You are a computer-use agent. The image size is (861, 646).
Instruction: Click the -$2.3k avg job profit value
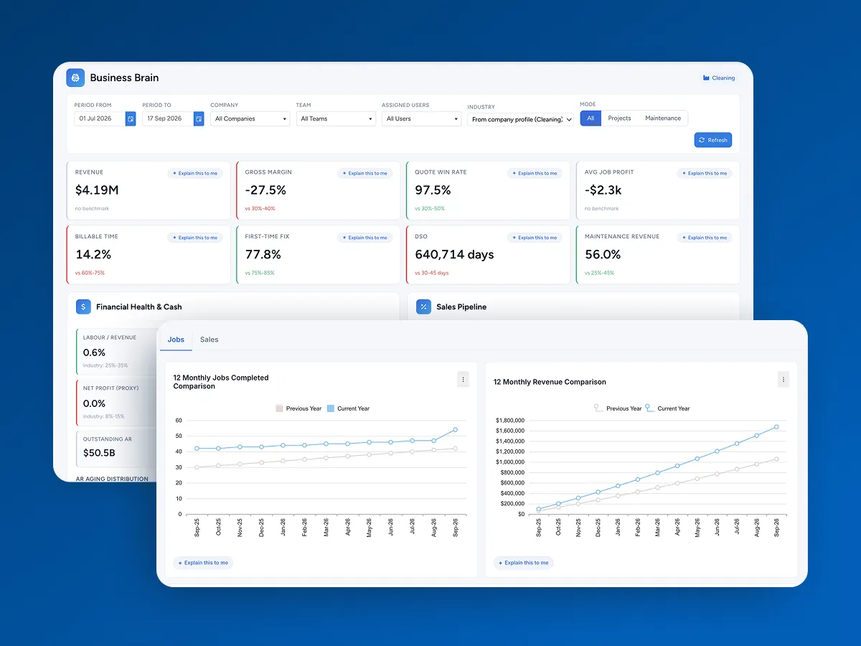pos(604,190)
